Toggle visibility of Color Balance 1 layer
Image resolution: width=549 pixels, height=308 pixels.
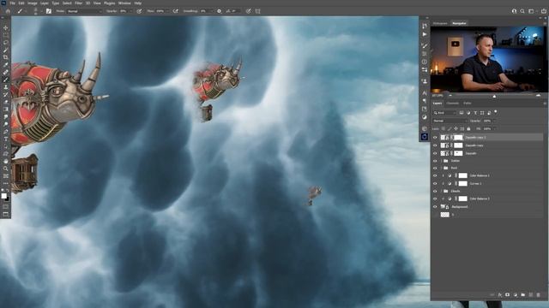point(435,175)
